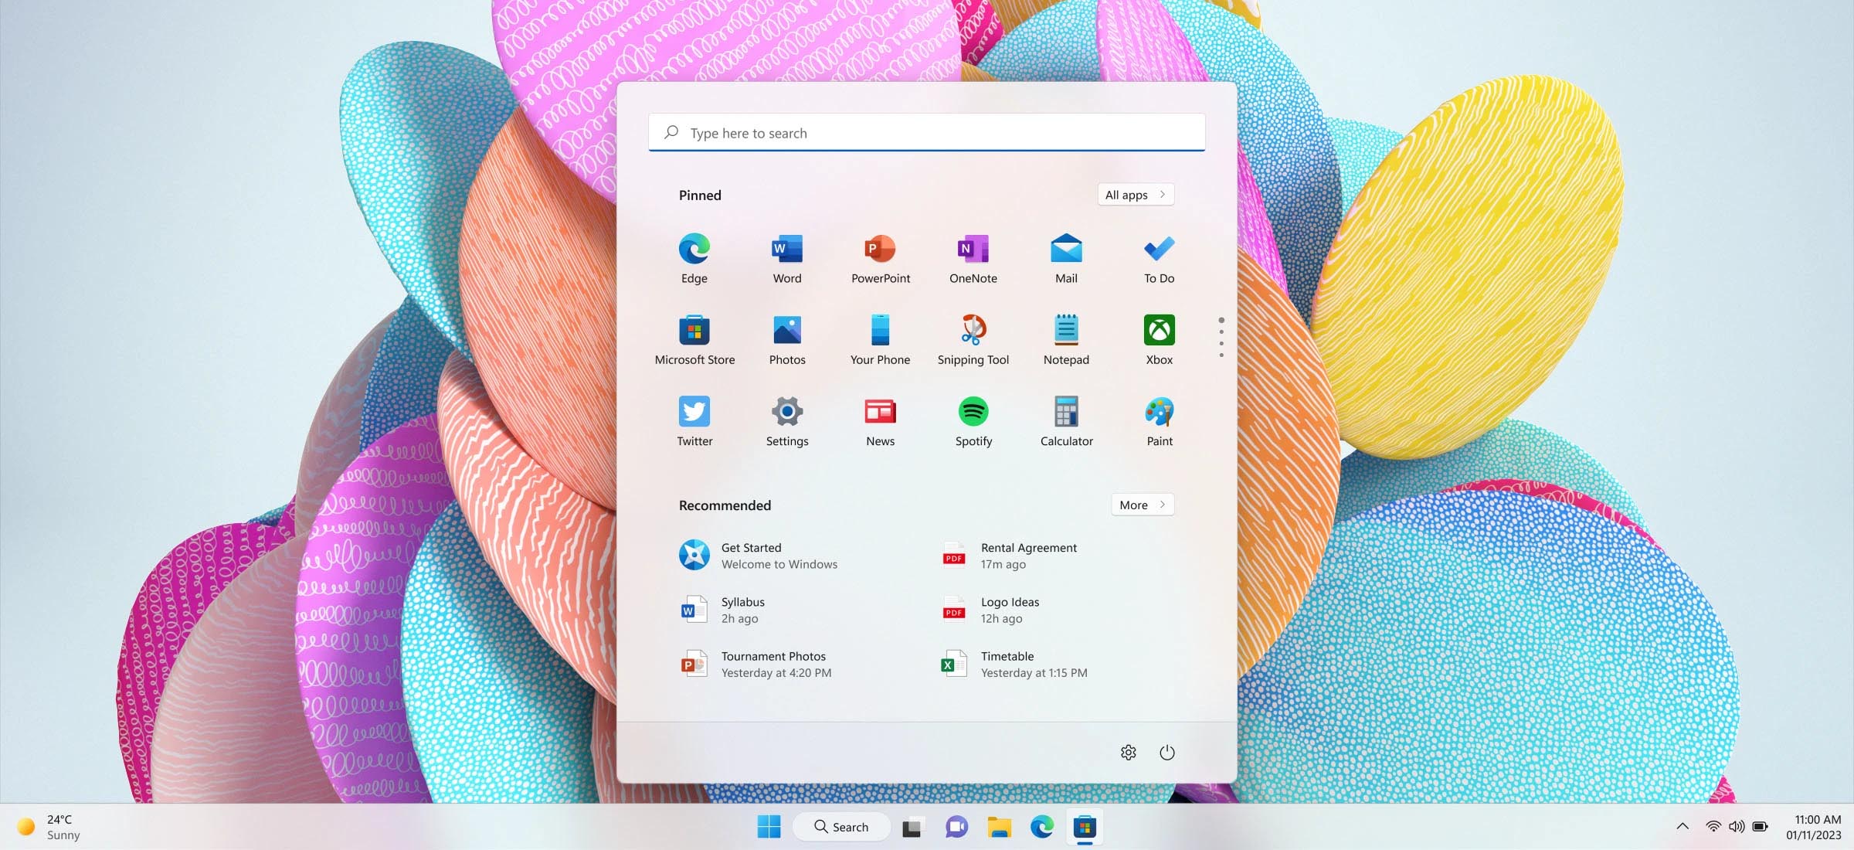Open the Mail app
The width and height of the screenshot is (1854, 850).
tap(1066, 259)
